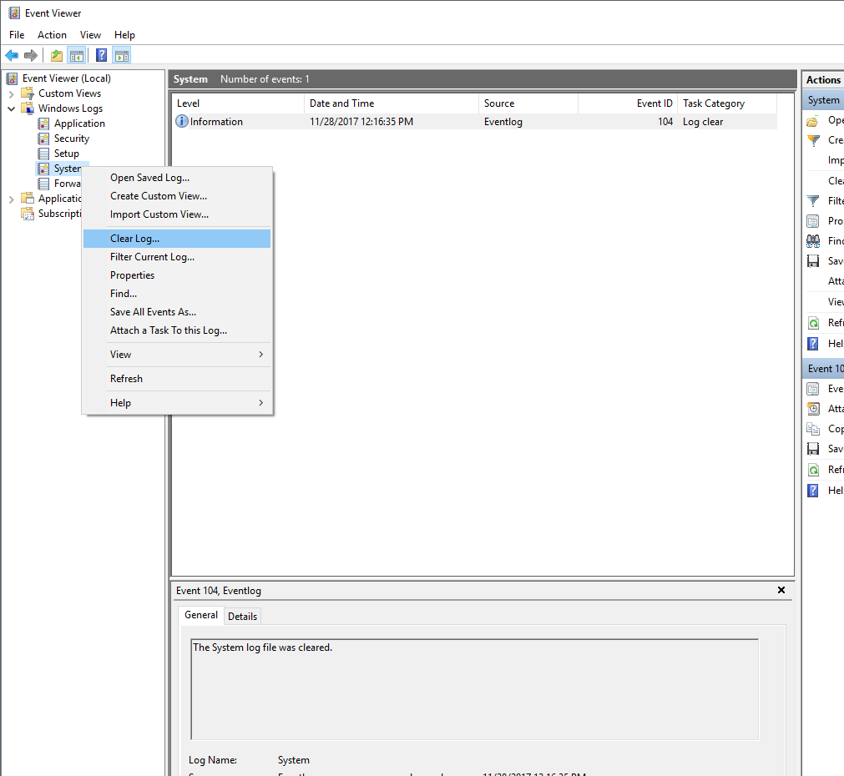Image resolution: width=844 pixels, height=776 pixels.
Task: Open the View submenu arrow in context menu
Action: pos(261,354)
